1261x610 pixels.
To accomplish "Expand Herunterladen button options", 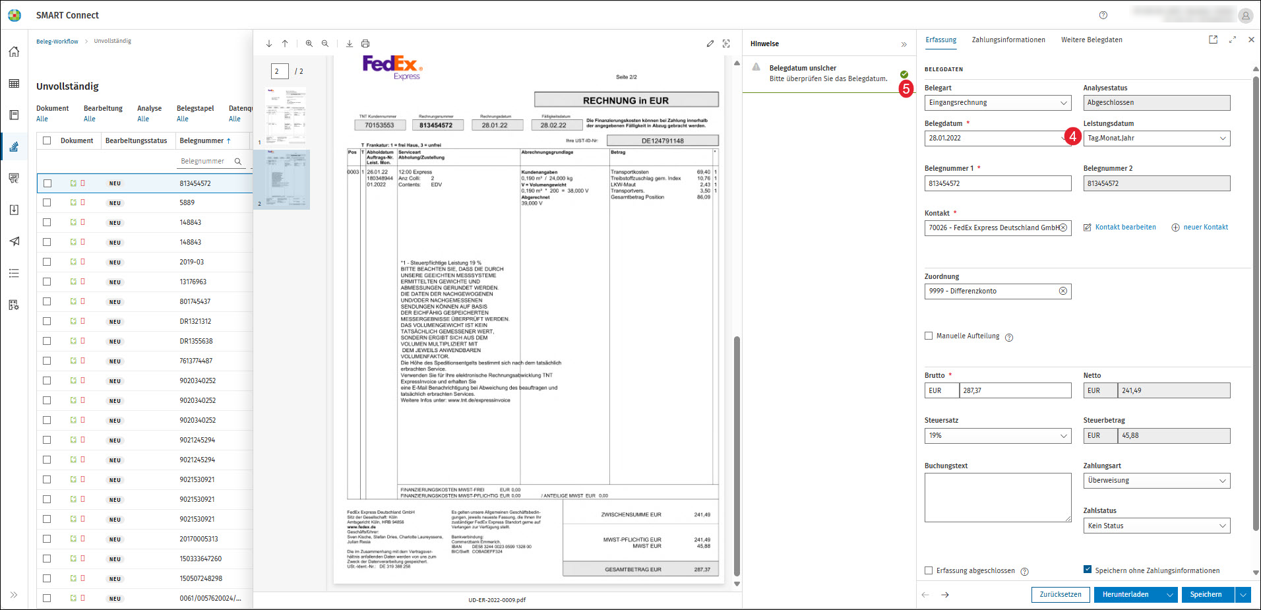I will [1170, 595].
